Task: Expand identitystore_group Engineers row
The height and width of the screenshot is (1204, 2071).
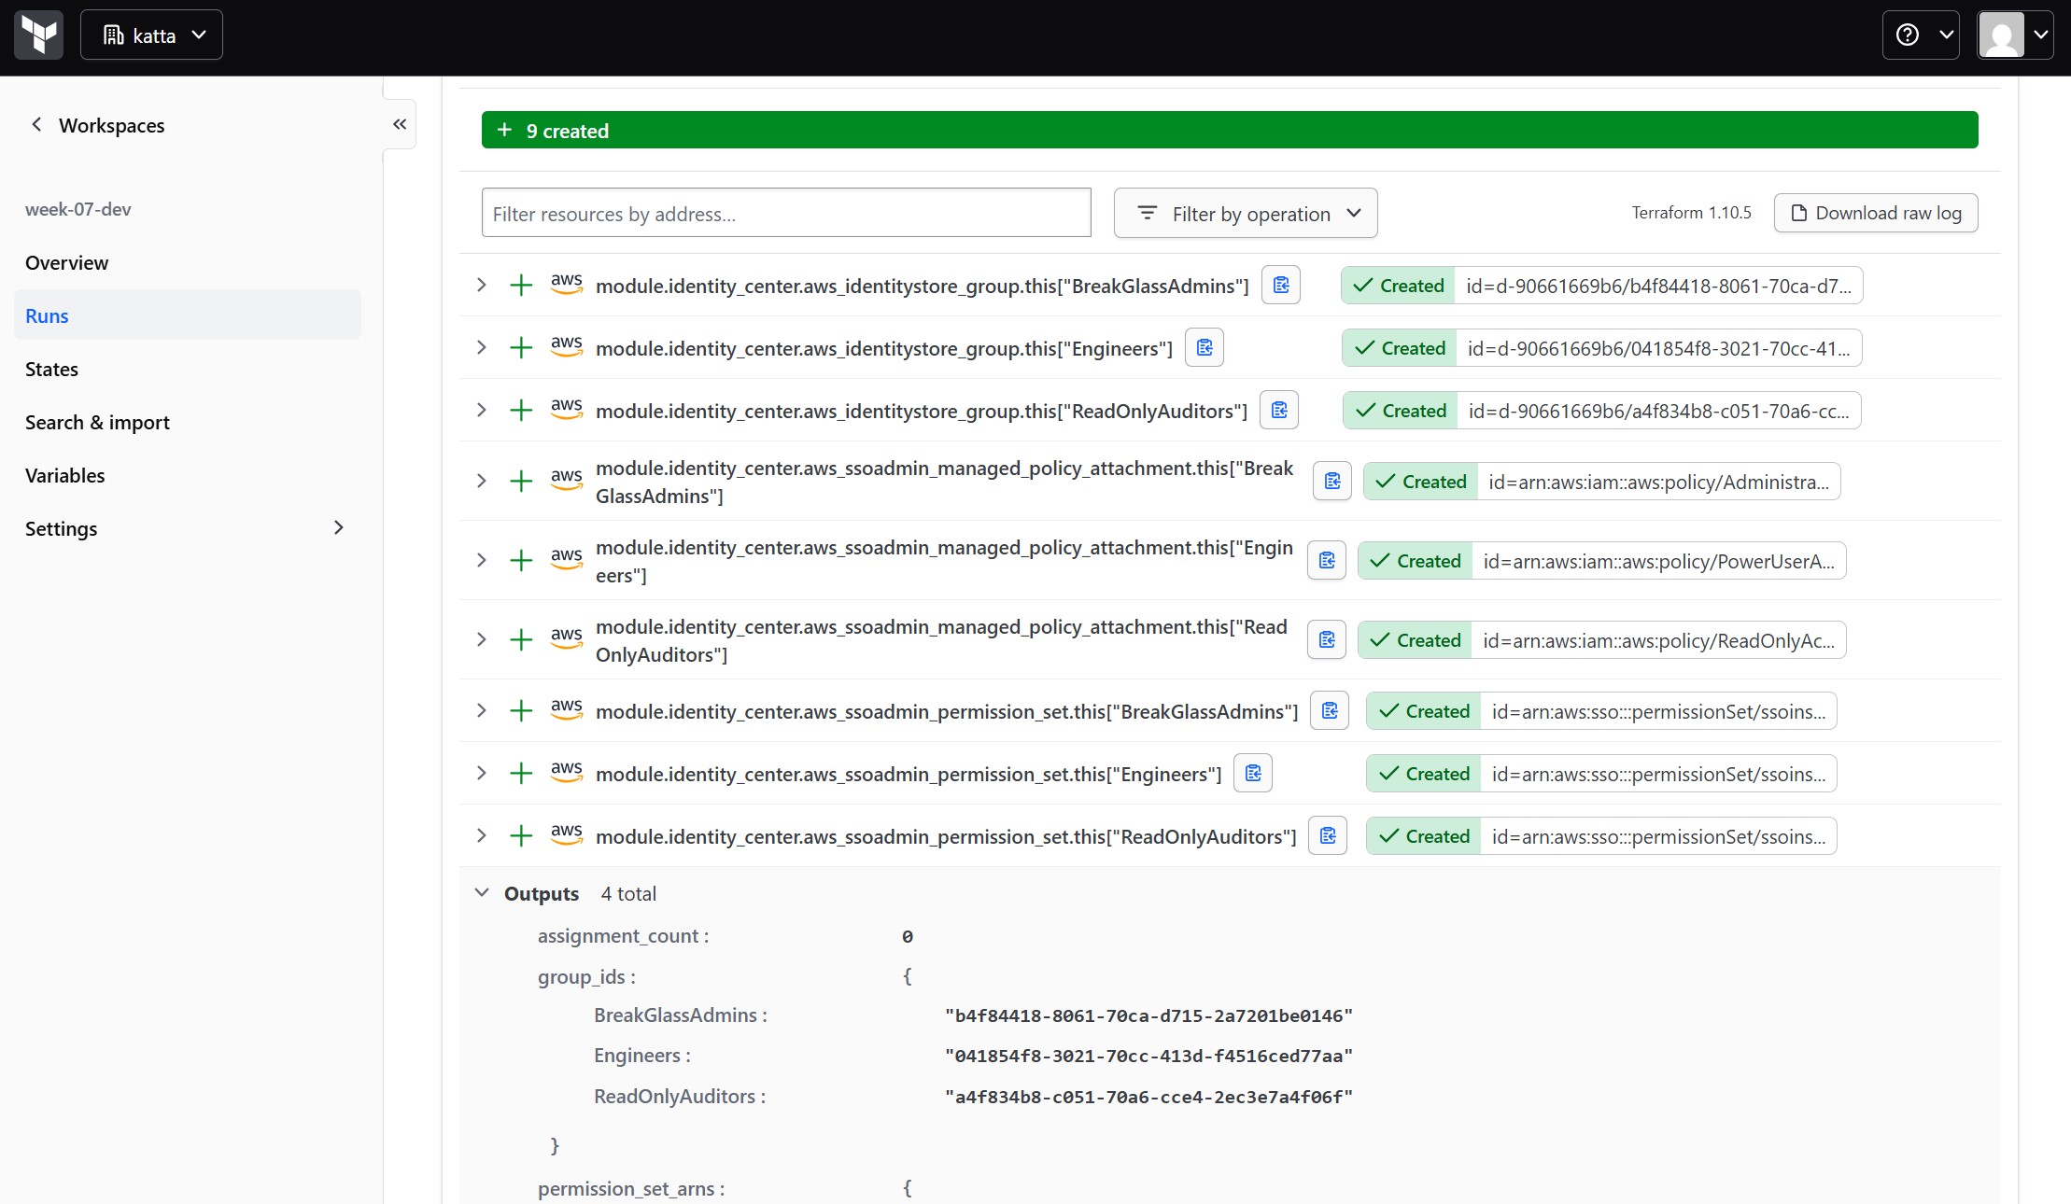Action: [x=482, y=347]
